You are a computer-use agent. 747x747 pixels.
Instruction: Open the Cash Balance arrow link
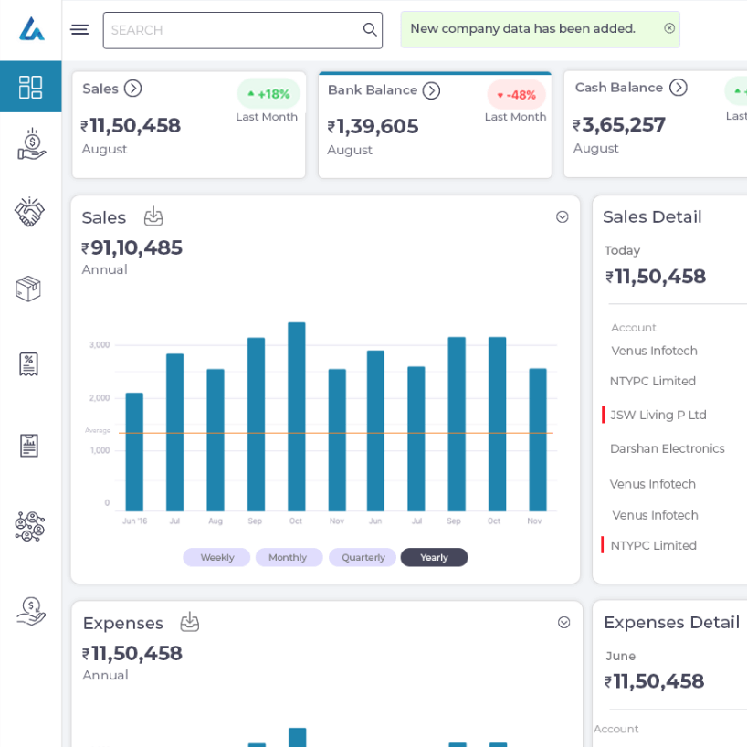click(678, 88)
